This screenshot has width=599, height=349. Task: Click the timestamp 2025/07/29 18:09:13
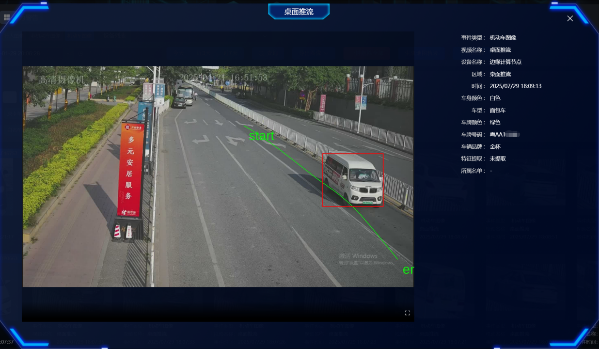coord(516,86)
